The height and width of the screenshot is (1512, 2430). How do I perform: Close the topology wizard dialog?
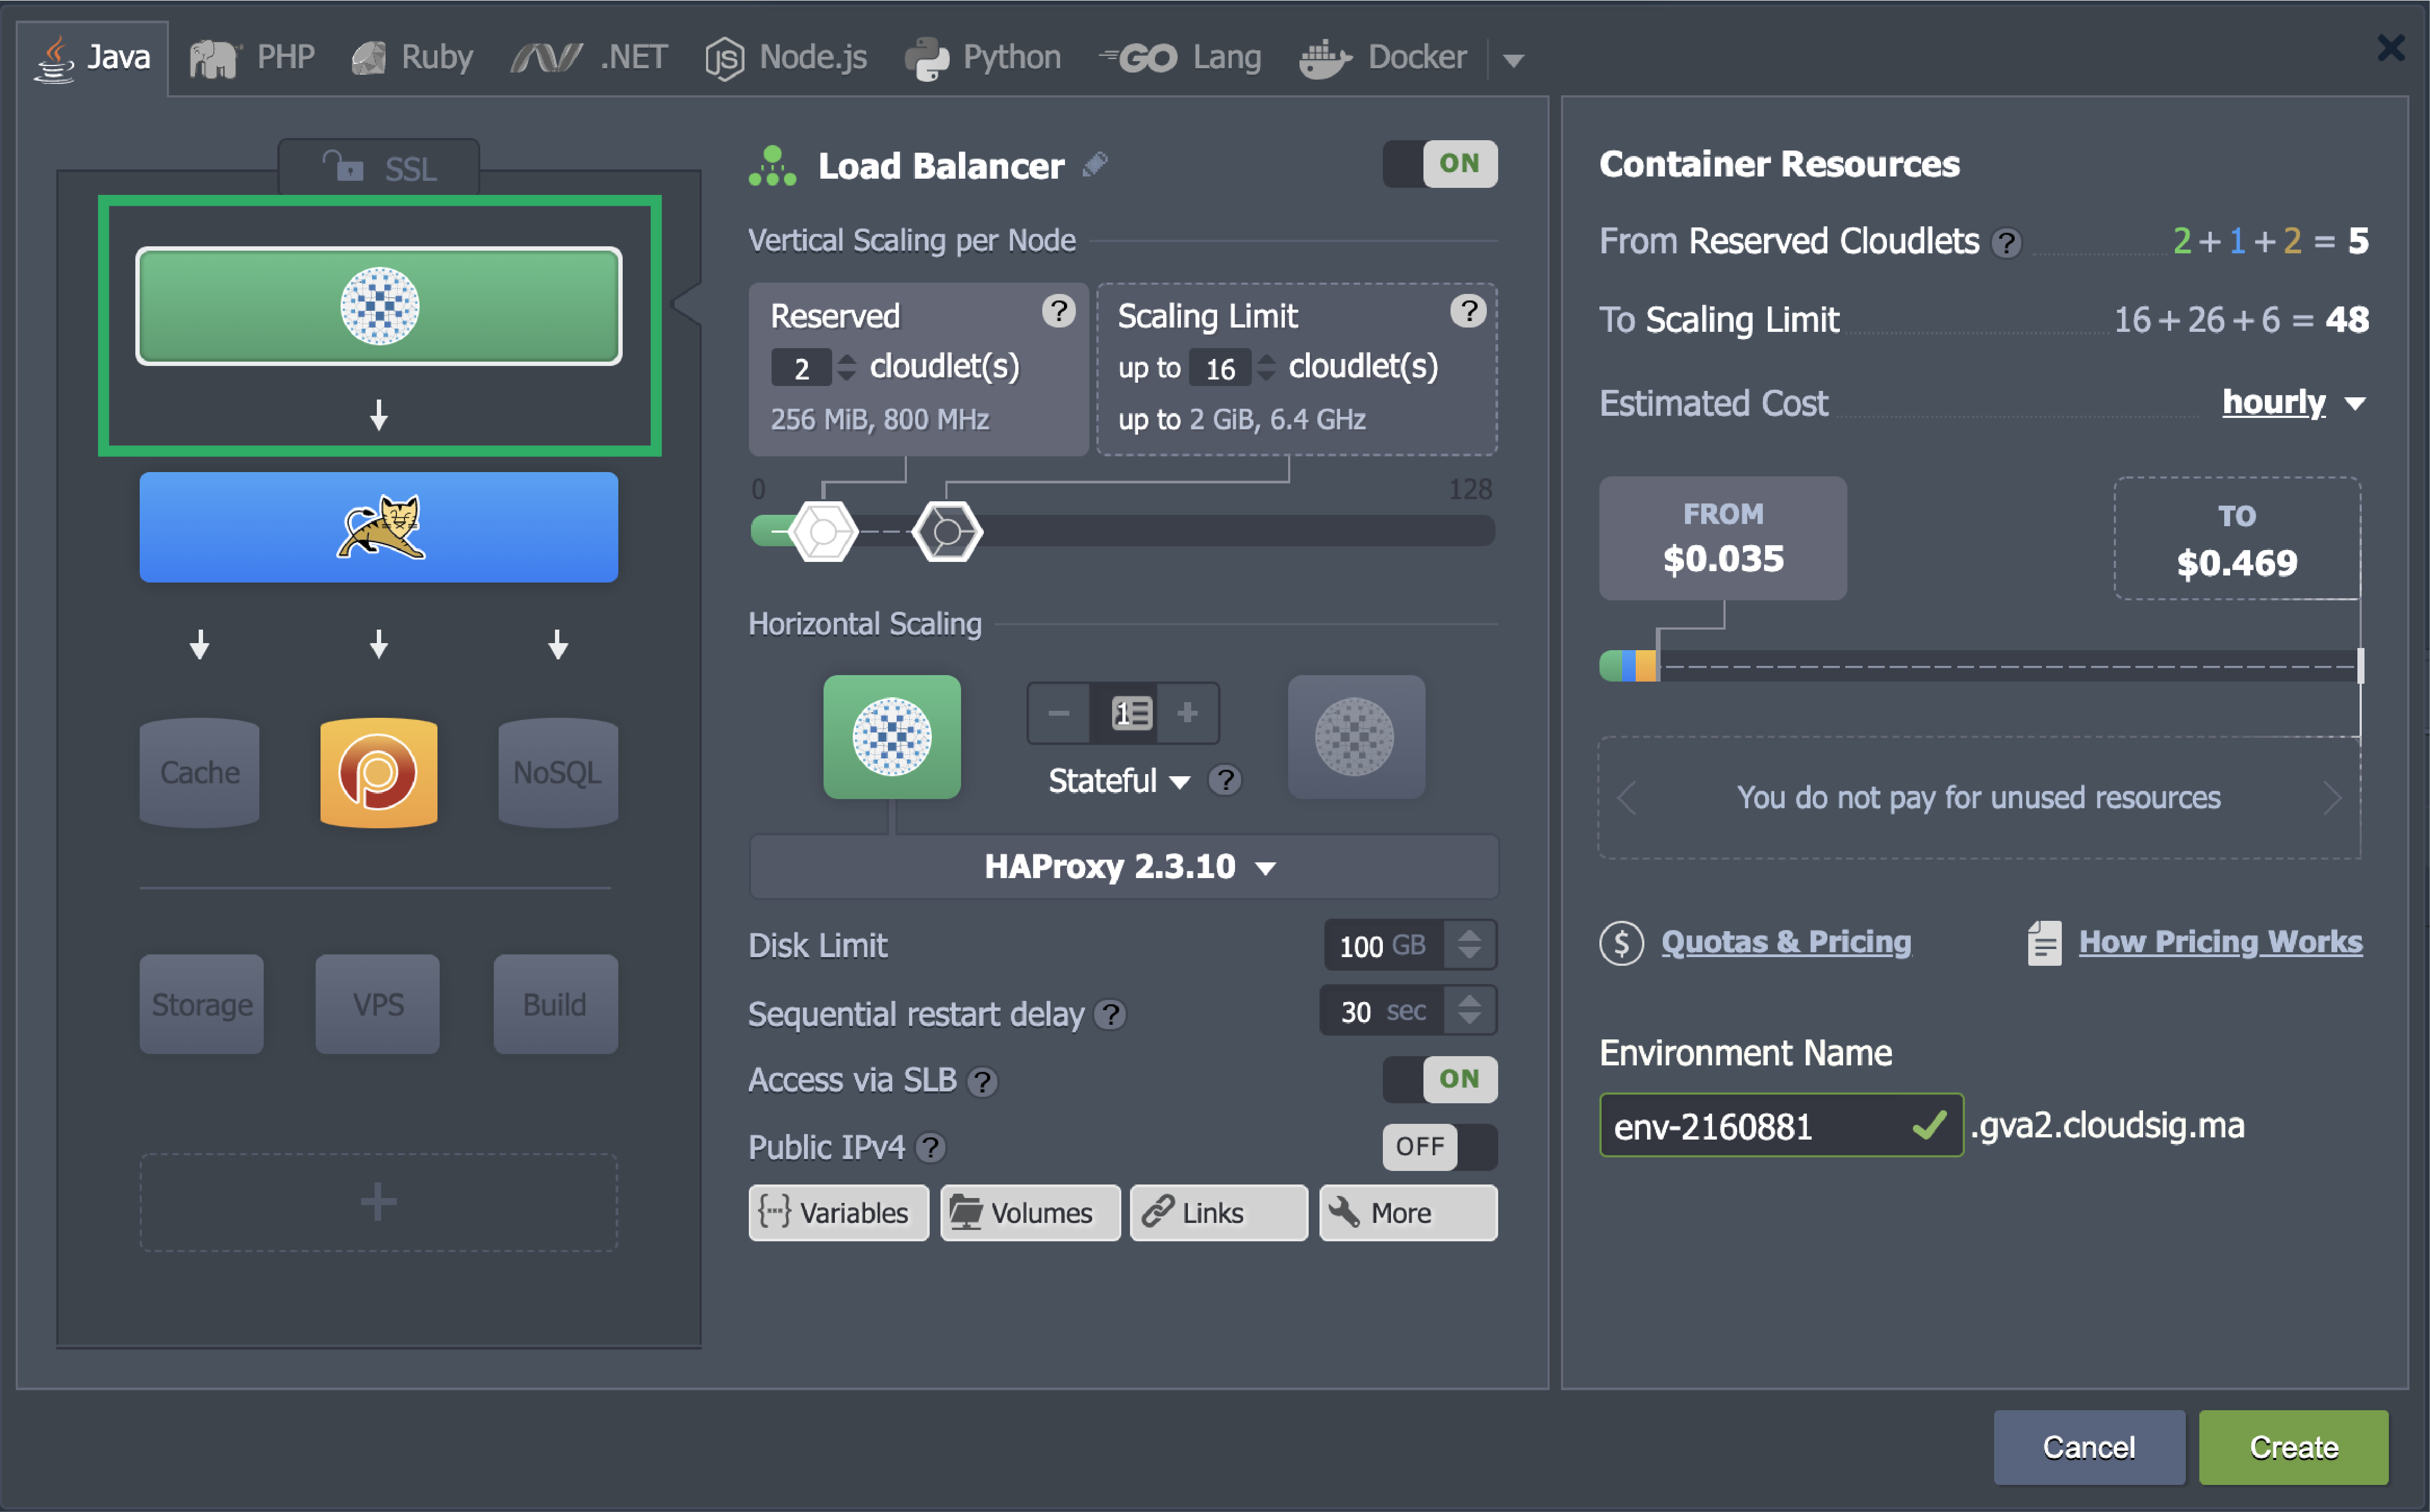[2390, 47]
